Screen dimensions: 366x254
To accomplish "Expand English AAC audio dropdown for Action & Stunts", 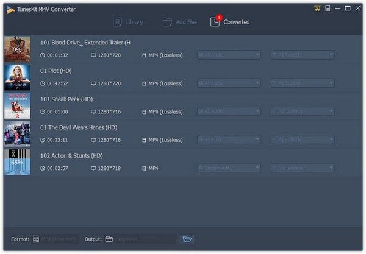I will tap(229, 168).
